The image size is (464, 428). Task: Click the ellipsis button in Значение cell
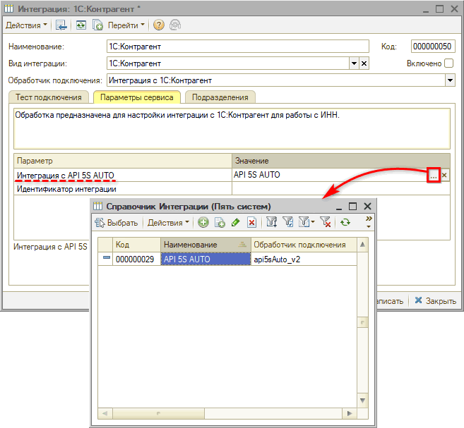point(434,175)
